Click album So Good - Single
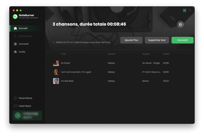The image size is (204, 136). pos(151,63)
